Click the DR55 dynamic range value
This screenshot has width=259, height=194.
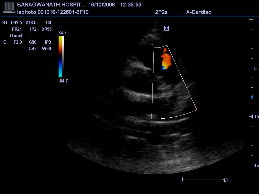47,29
